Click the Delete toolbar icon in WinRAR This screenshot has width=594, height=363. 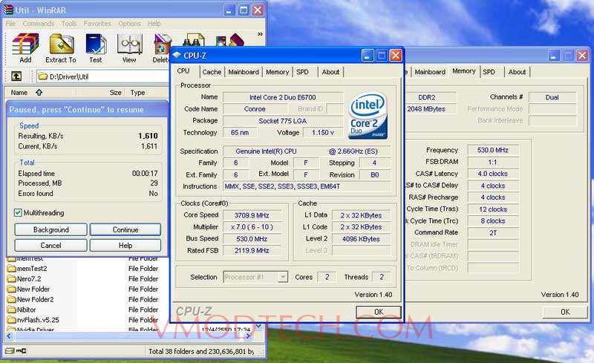162,45
